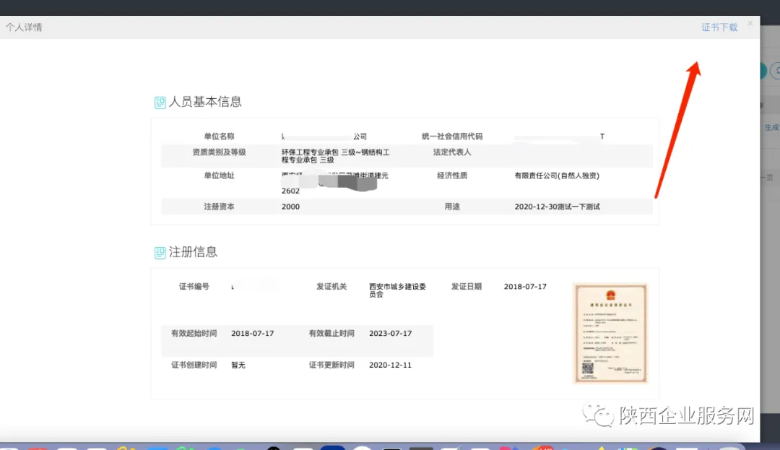Select the 法定代表人 label
This screenshot has height=450, width=780.
[x=452, y=152]
